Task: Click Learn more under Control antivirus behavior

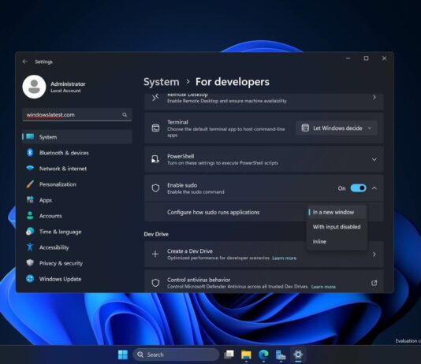Action: 323,287
